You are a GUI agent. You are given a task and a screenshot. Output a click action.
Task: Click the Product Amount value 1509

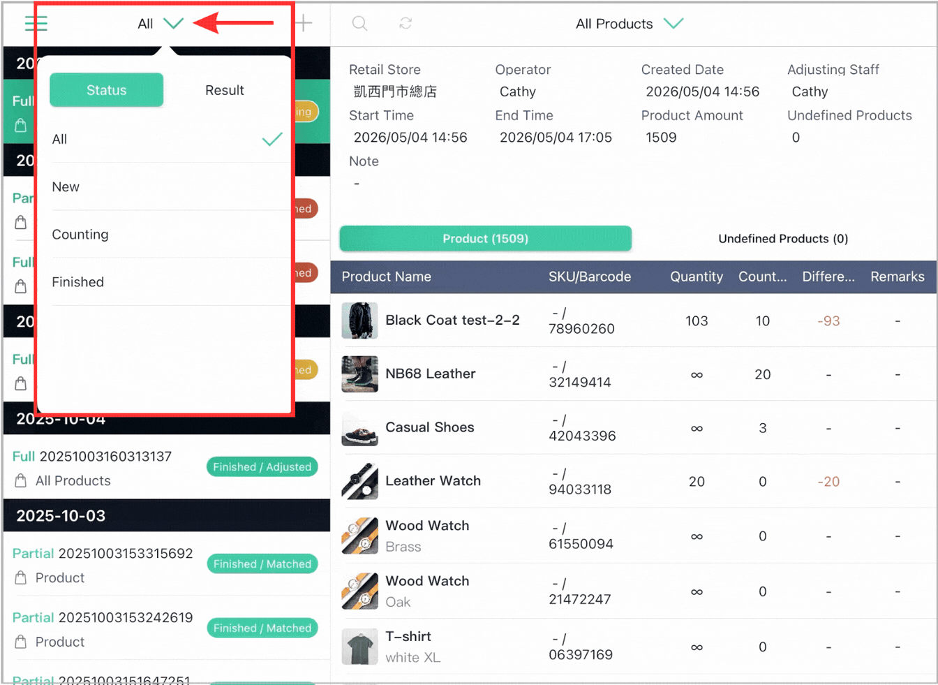coord(661,138)
